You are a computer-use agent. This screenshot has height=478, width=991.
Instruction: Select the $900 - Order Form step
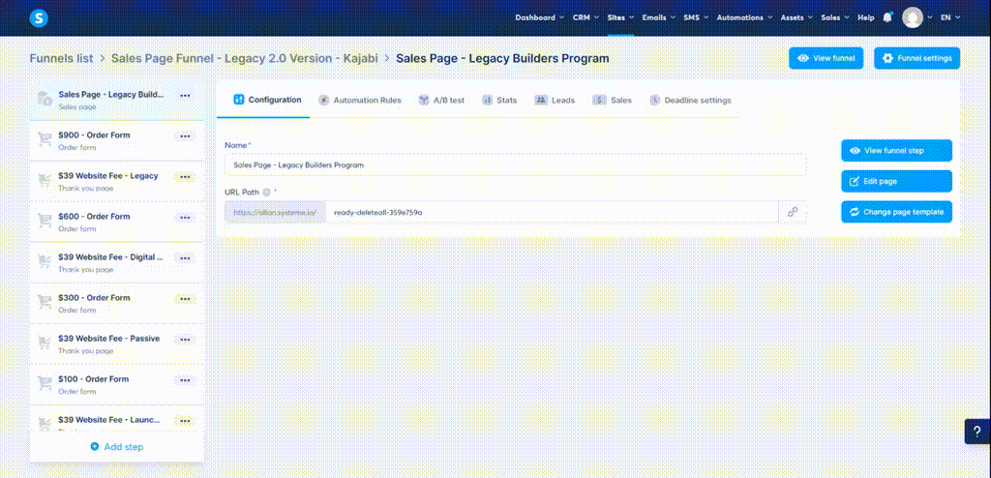tap(117, 140)
